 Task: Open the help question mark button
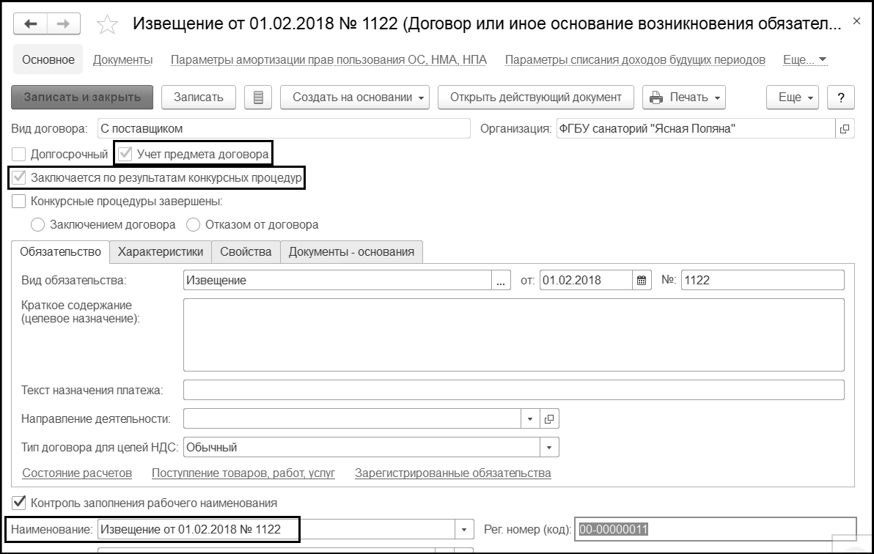click(x=841, y=97)
